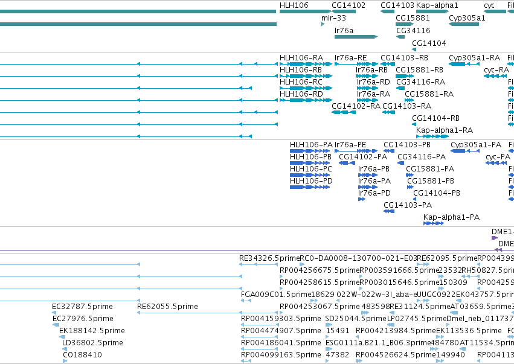Select the LD36802.5prime EST label
The width and height of the screenshot is (514, 364).
click(92, 343)
